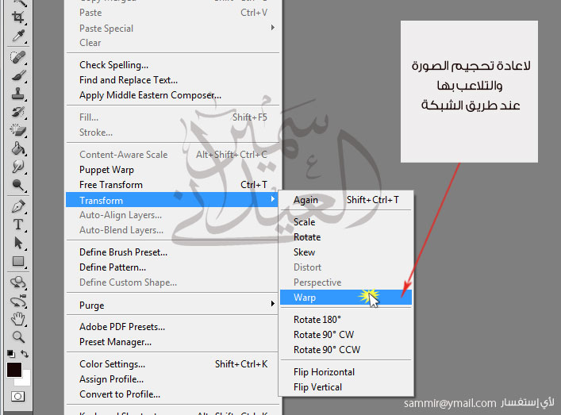This screenshot has height=415, width=561.
Task: Open the foreground color swatch
Action: click(x=14, y=370)
